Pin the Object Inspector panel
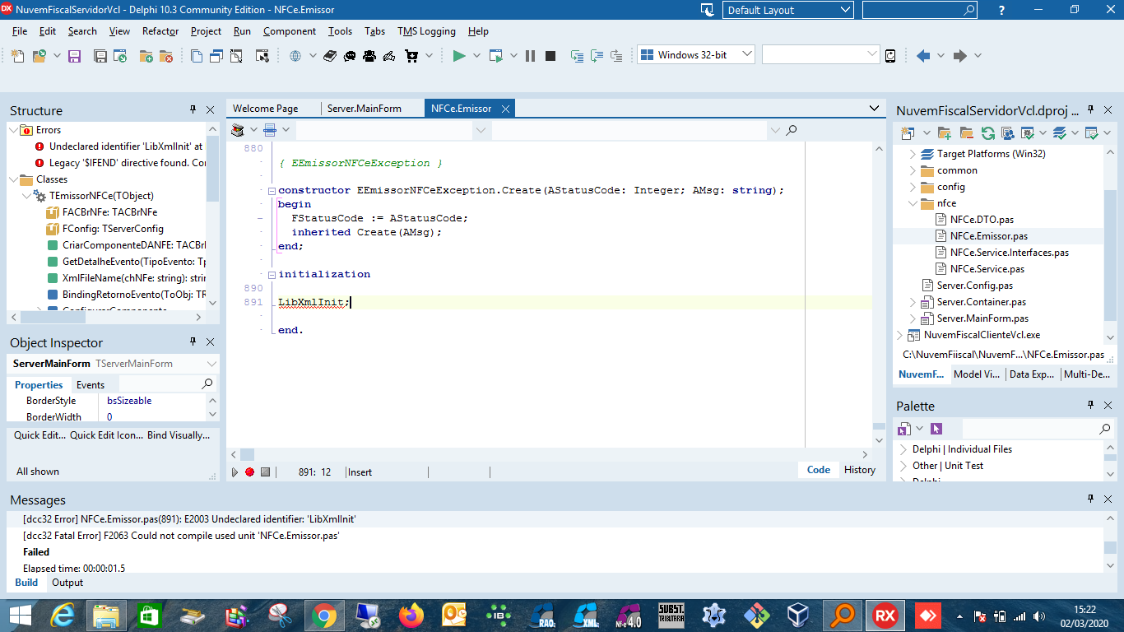1124x632 pixels. [x=193, y=342]
